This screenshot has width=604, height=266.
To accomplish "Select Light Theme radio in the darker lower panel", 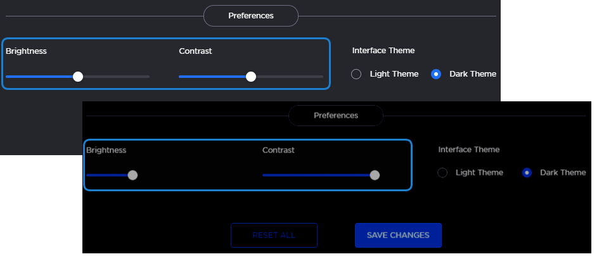I will click(x=442, y=172).
